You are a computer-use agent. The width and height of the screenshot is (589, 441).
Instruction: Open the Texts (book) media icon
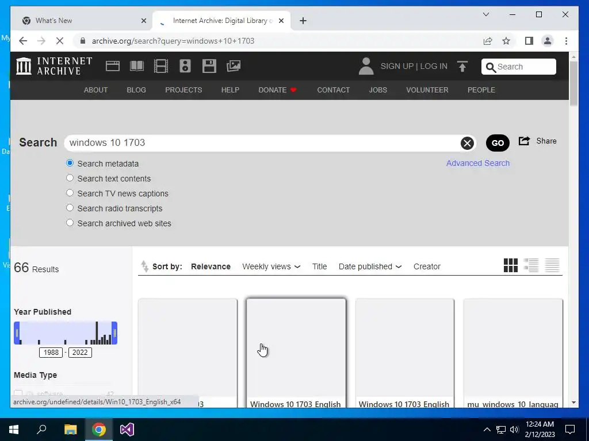[137, 66]
